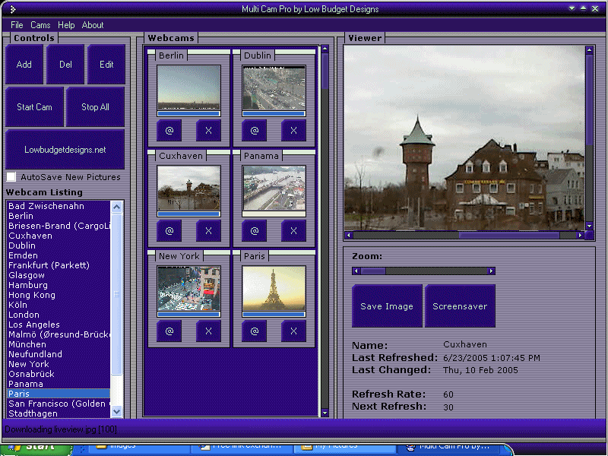Remove the Panama feed using its X icon
The height and width of the screenshot is (456, 608).
293,231
